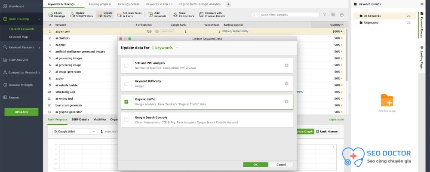
Task: Click the Check Rankings toolbar icon
Action: click(49, 15)
